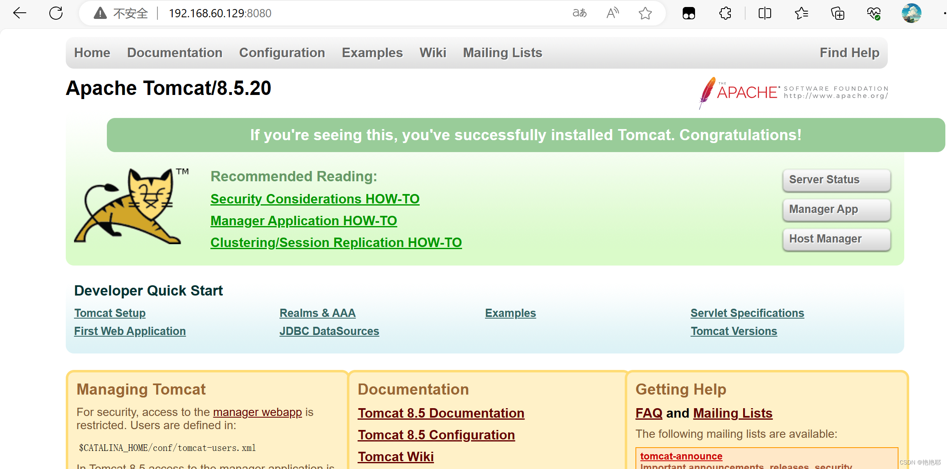This screenshot has height=469, width=947.
Task: Open Security Considerations HOW-TO link
Action: point(315,199)
